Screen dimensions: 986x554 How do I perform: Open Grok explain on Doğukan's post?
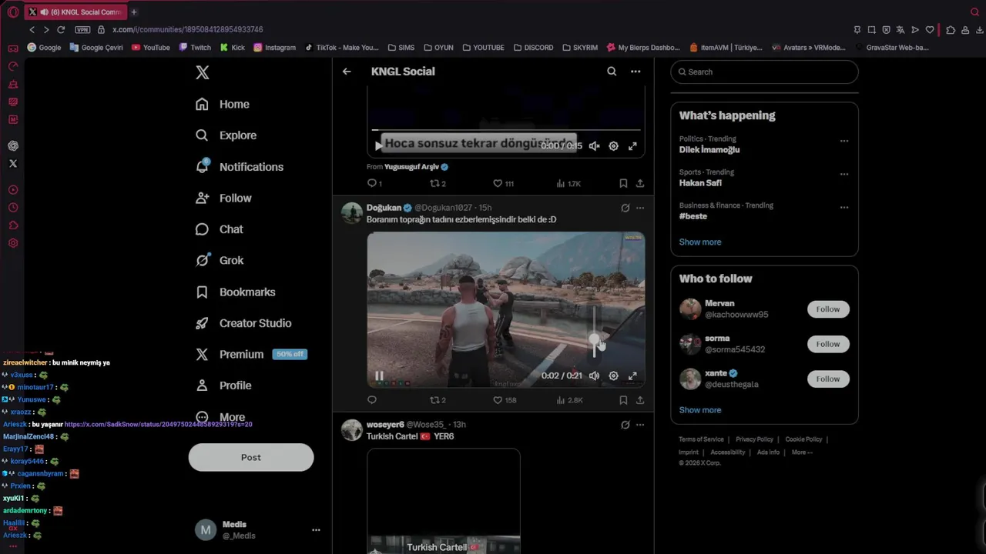pos(625,208)
